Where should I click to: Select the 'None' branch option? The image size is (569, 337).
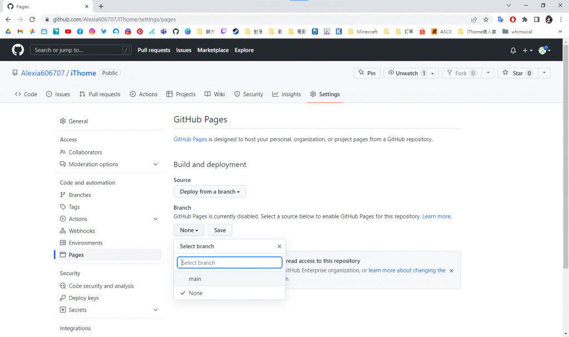click(229, 293)
